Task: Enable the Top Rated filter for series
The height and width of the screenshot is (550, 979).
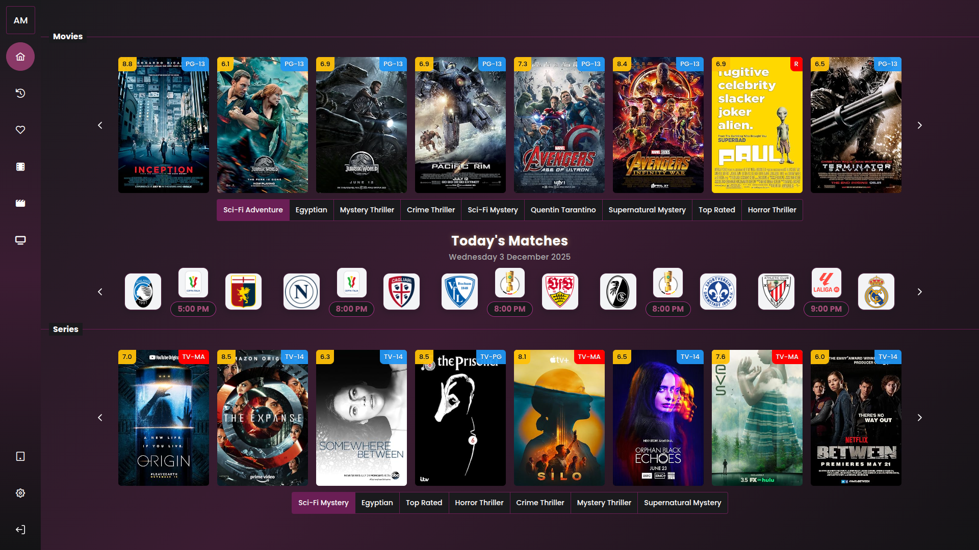Action: [424, 503]
